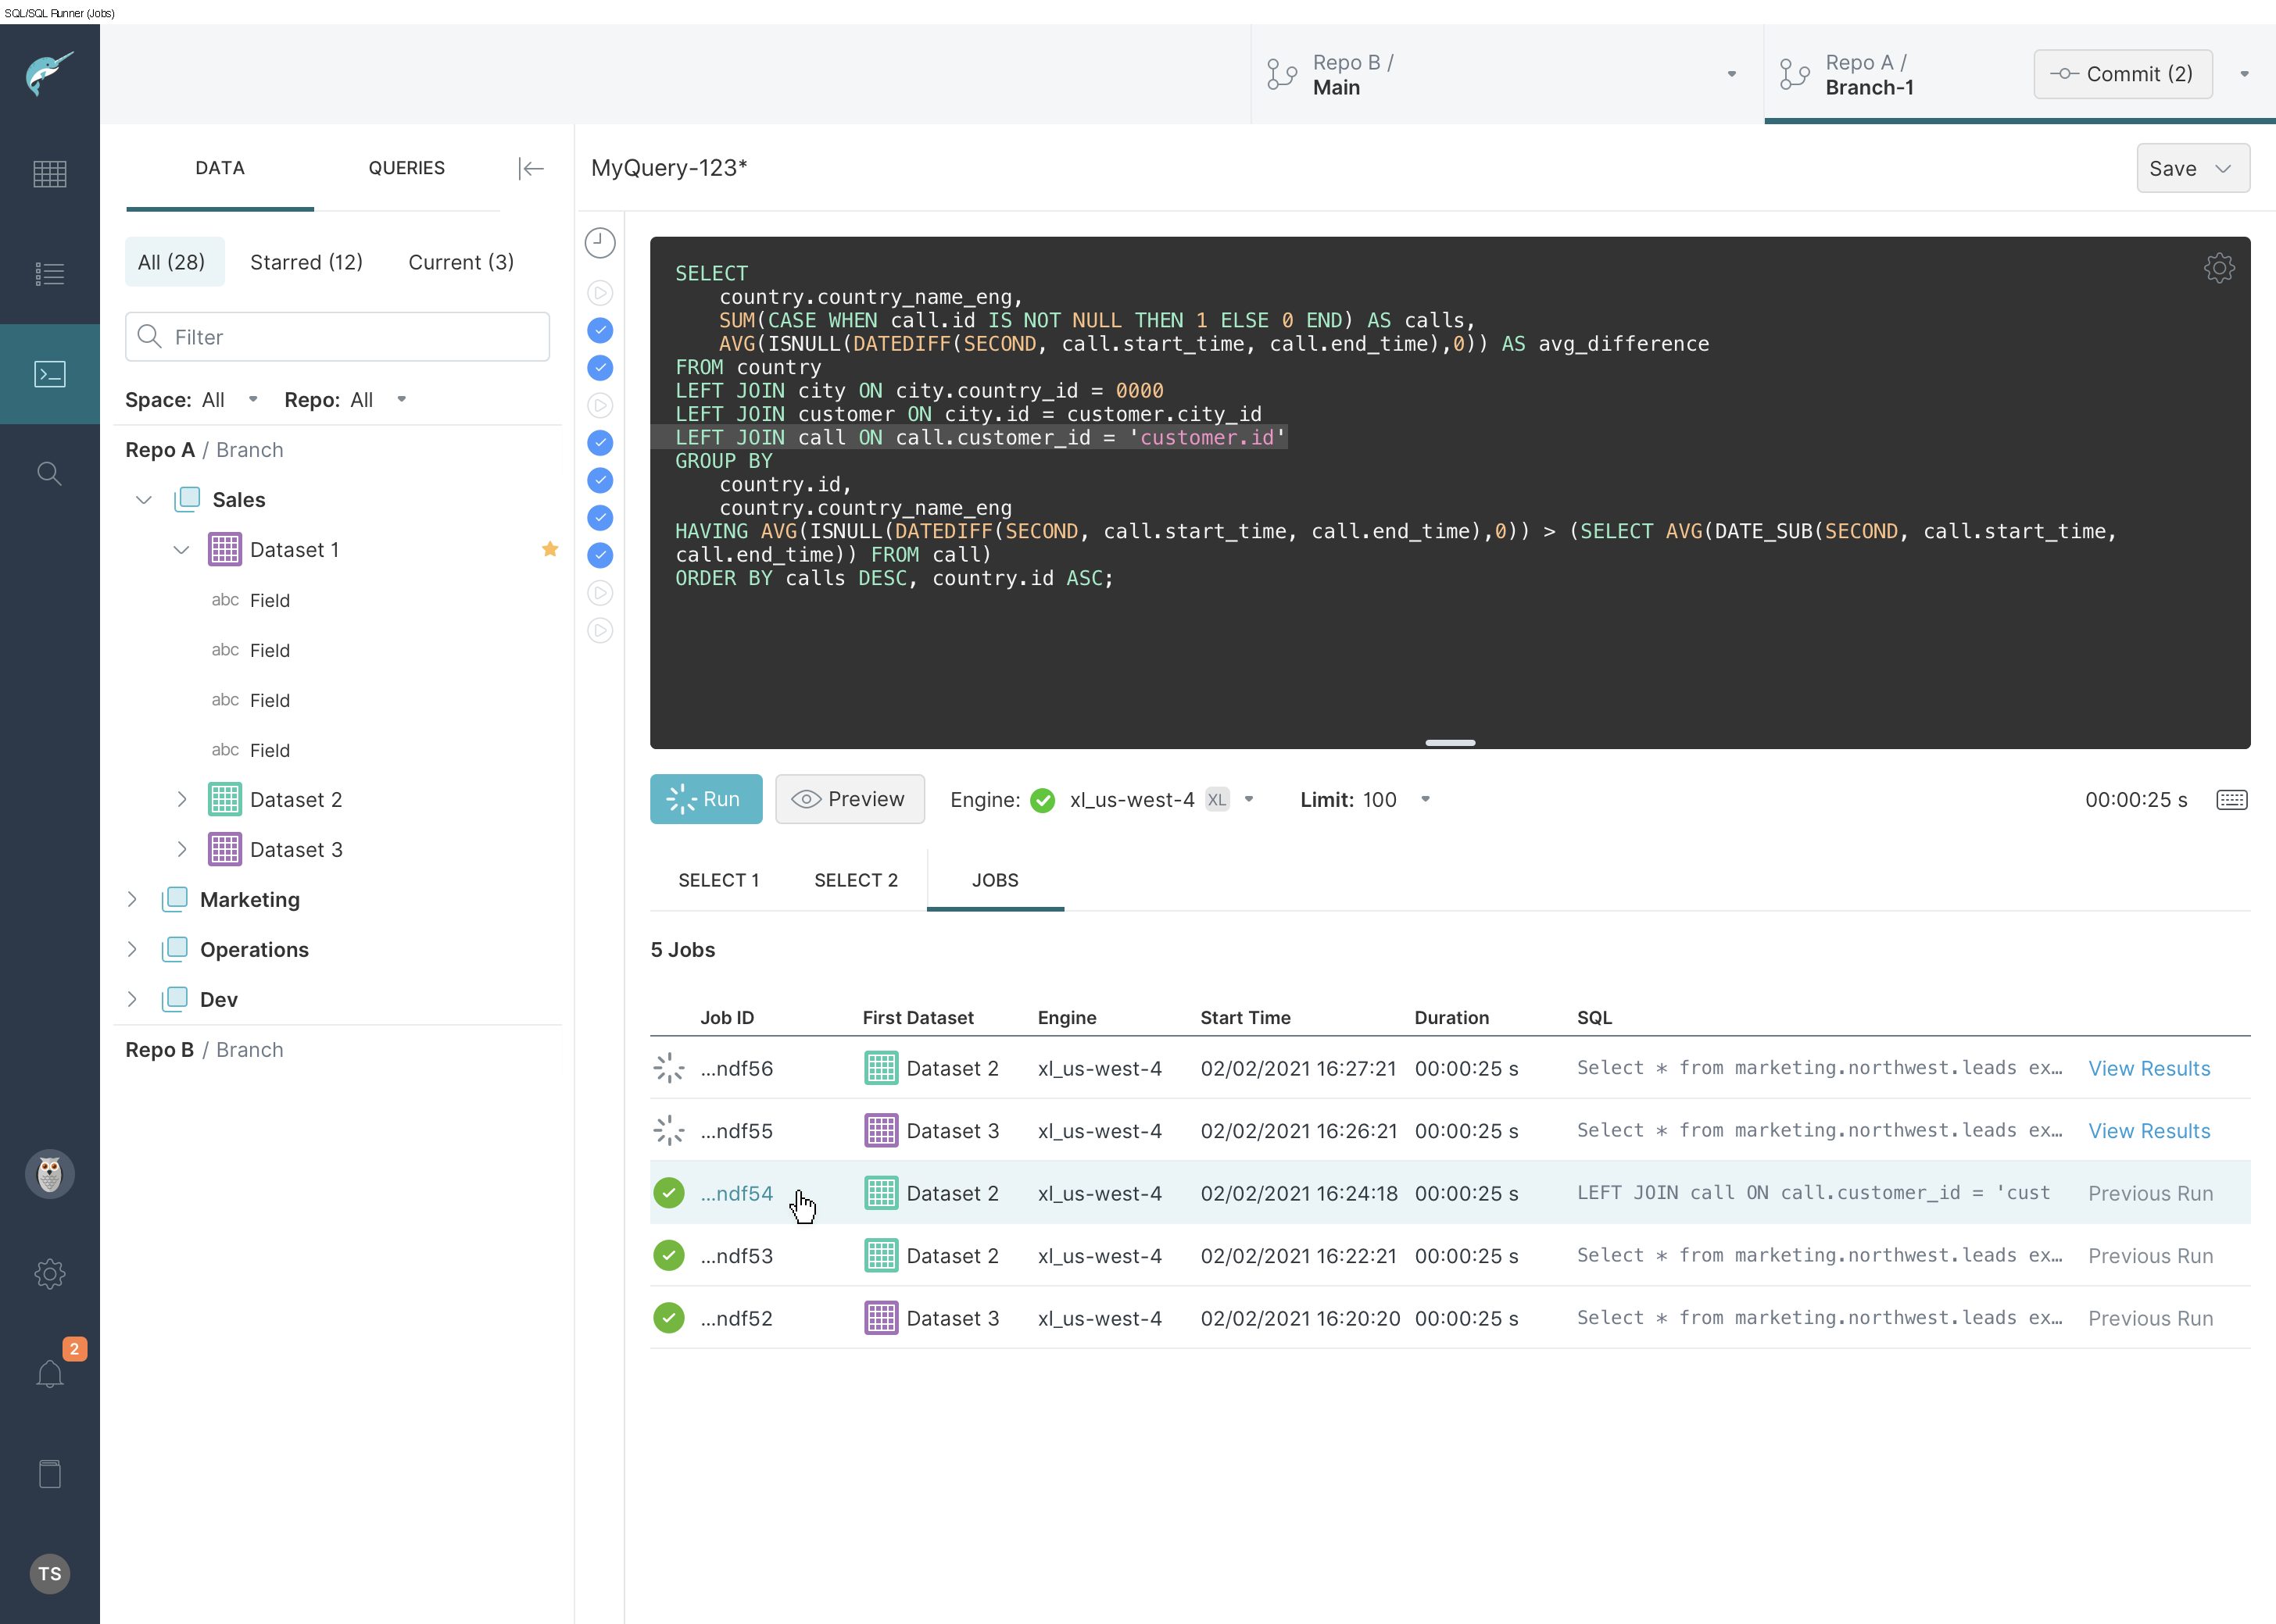Select the Dataset 1 table icon
Viewport: 2276px width, 1624px height.
click(224, 549)
